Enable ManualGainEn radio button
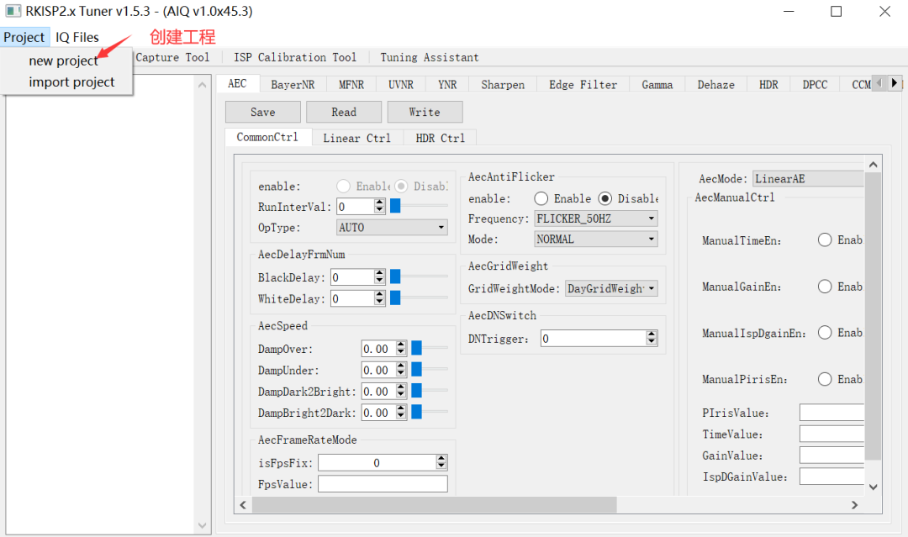 tap(825, 287)
